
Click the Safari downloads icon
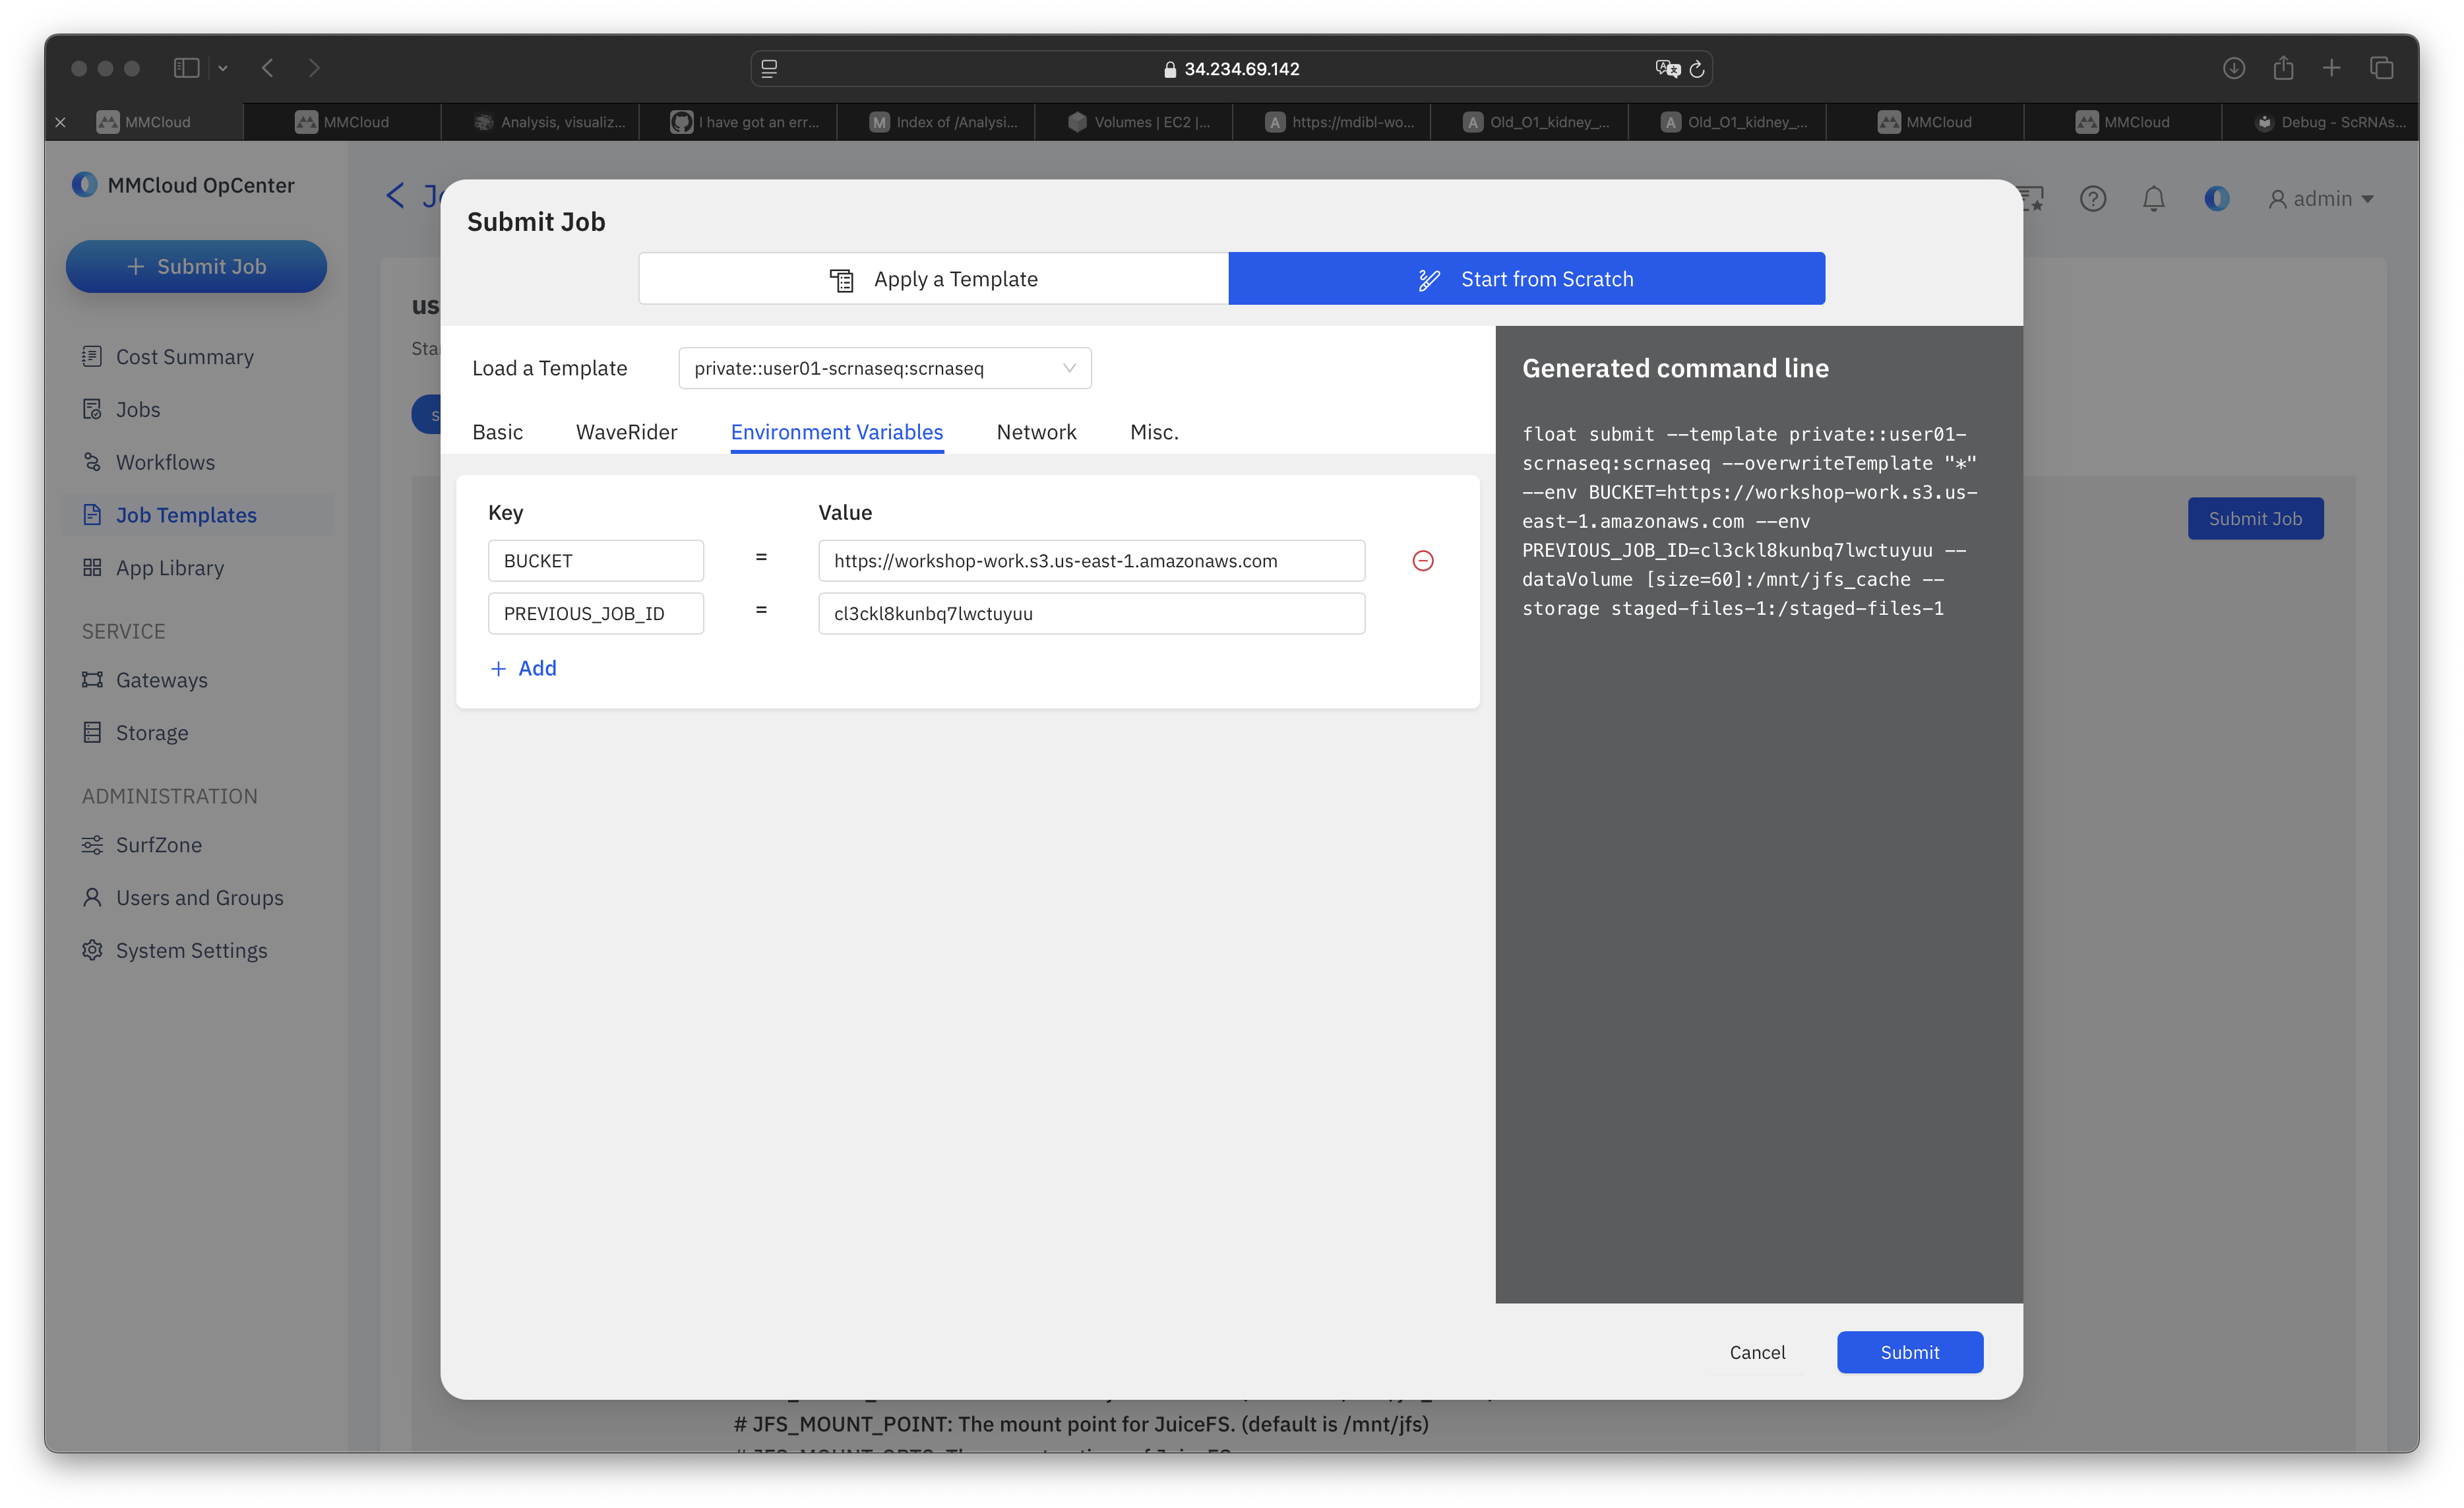point(2234,68)
